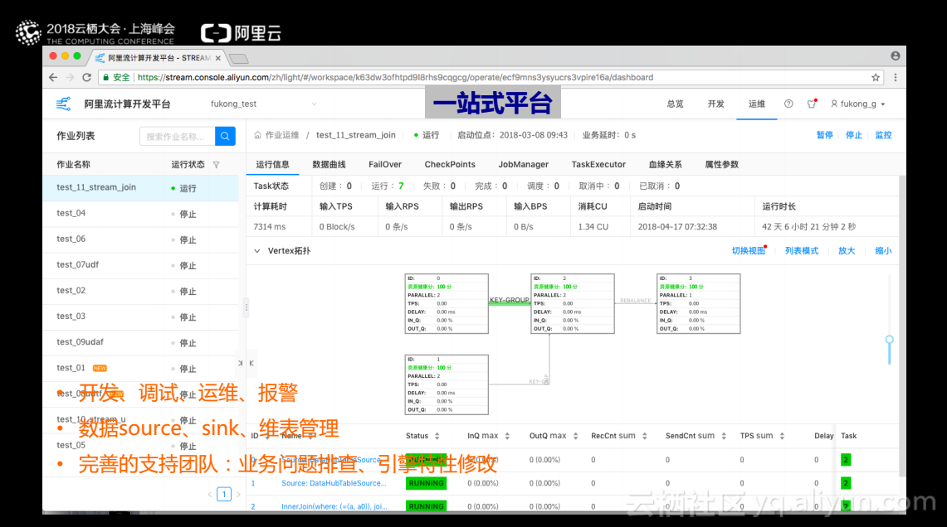The width and height of the screenshot is (947, 527).
Task: Go to the 开发 menu
Action: 715,104
